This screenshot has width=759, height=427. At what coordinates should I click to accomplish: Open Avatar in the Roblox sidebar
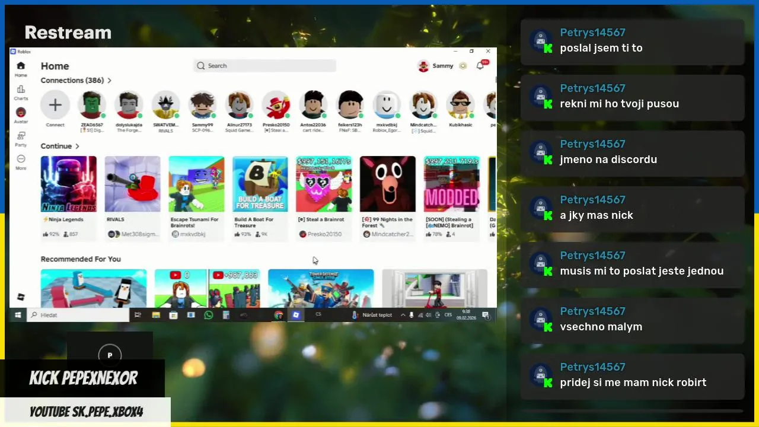(21, 115)
